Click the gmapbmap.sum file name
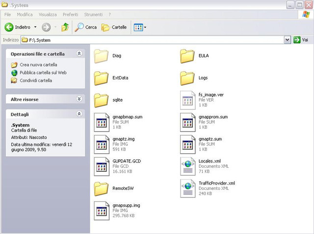 128,117
